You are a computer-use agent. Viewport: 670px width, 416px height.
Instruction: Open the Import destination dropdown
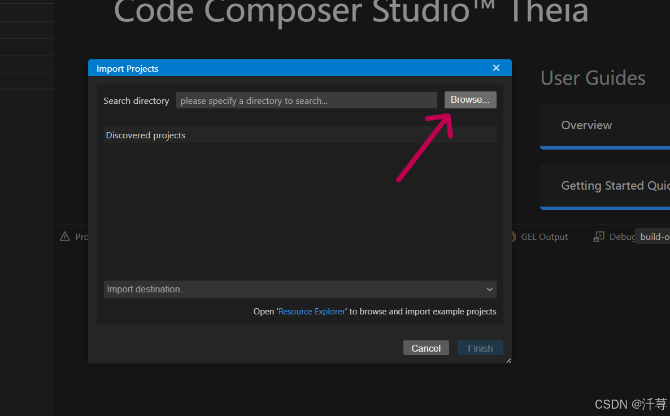pyautogui.click(x=300, y=289)
